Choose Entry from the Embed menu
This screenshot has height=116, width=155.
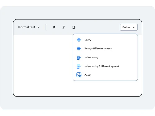pyautogui.click(x=105, y=40)
